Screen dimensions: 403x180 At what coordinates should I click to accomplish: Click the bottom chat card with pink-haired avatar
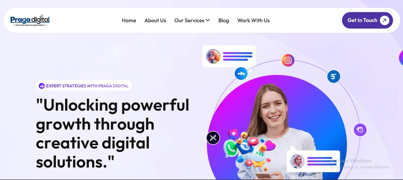[x=313, y=161]
